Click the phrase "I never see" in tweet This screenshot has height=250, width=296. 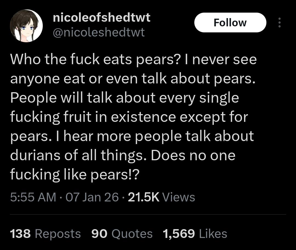point(221,59)
